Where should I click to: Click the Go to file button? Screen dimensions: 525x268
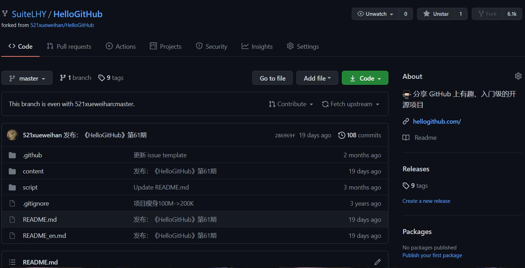272,78
